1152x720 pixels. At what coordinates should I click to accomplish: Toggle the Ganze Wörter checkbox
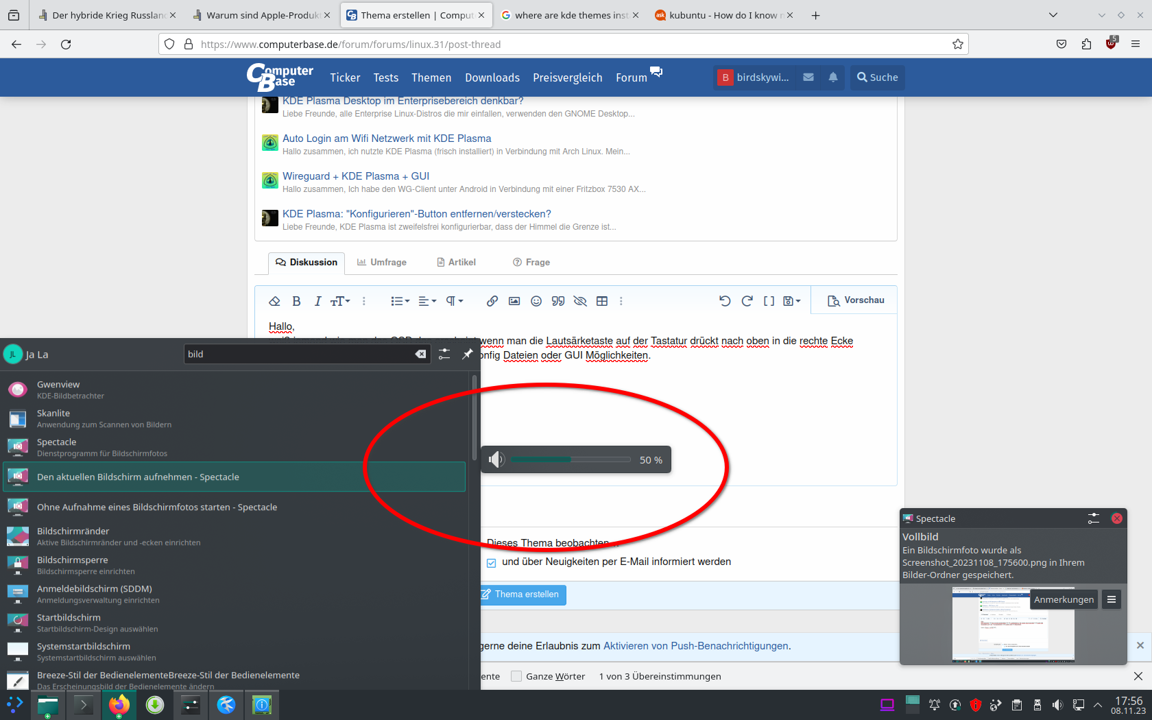click(516, 676)
